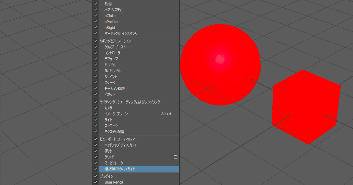The height and width of the screenshot is (185, 353).
Task: Toggle the プラグイン group checkbox
Action: point(96,176)
